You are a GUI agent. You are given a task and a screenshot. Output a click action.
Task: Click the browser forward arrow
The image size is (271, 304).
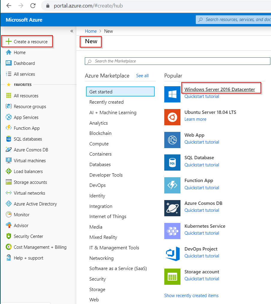tap(21, 6)
